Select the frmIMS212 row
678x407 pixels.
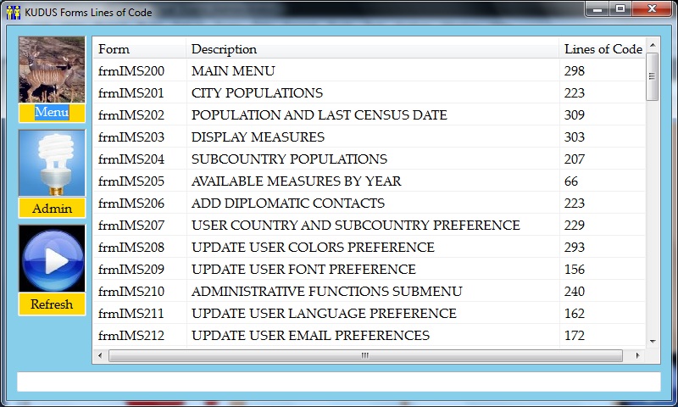[x=131, y=336]
